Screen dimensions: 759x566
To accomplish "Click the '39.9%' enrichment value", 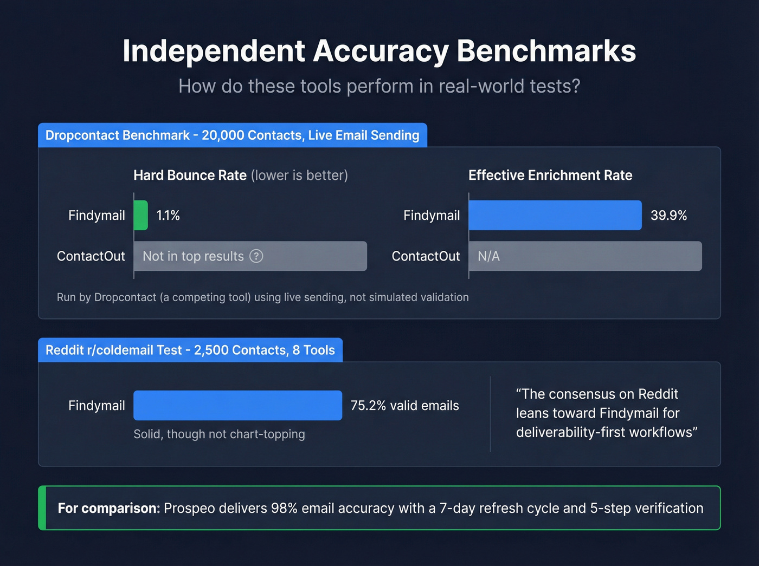I will coord(668,216).
